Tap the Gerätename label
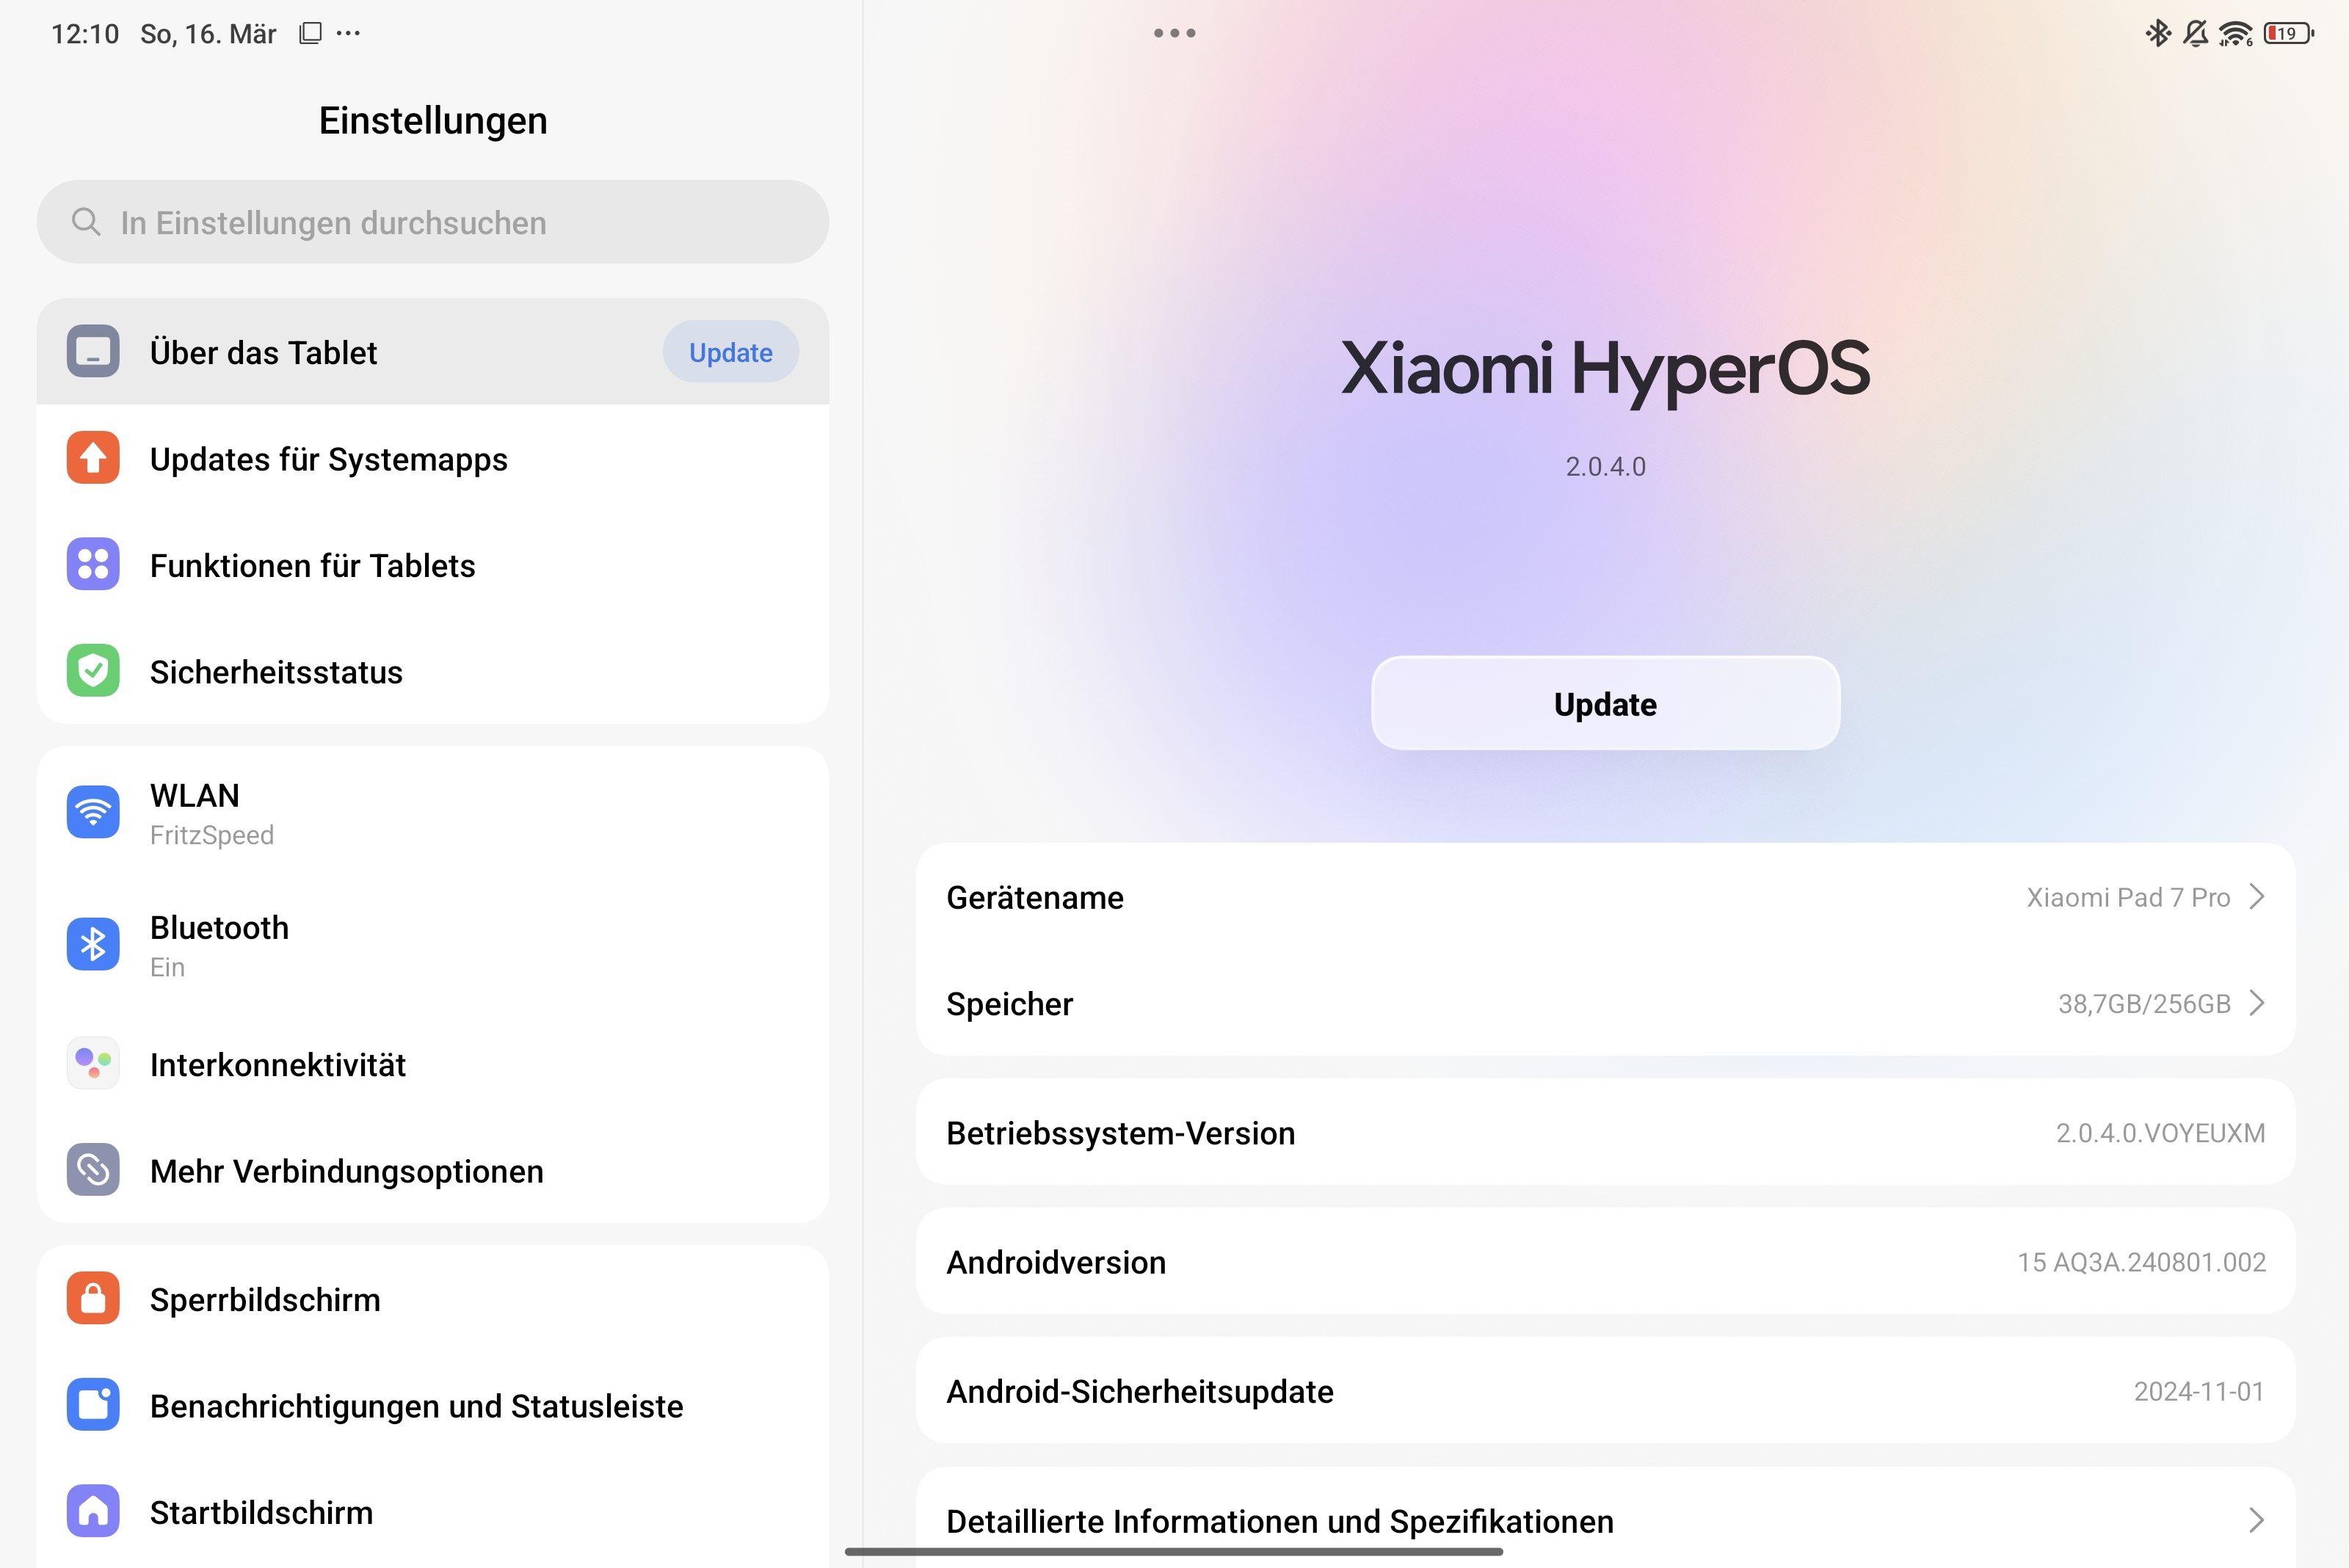Screen dimensions: 2349x1568 coord(1035,897)
